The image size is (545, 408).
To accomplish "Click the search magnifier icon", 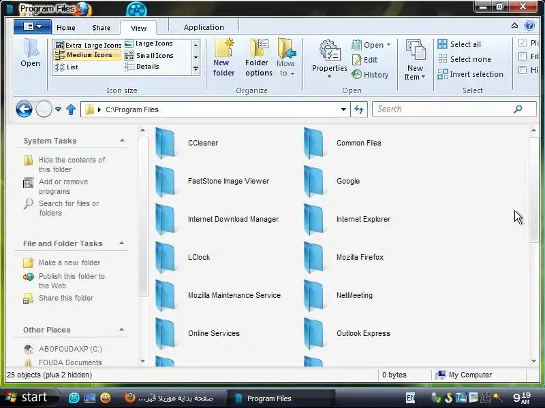I will click(x=518, y=109).
